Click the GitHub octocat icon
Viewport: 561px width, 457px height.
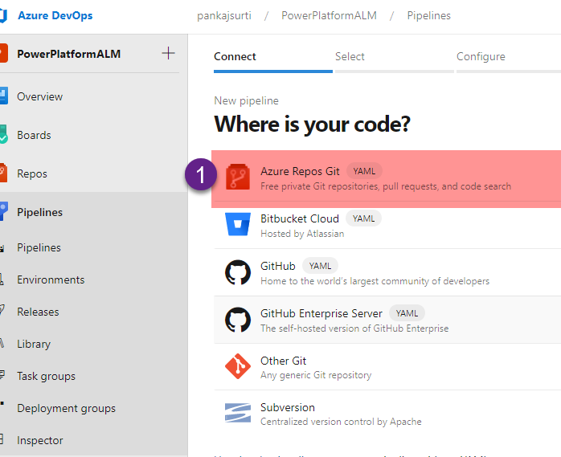(238, 272)
